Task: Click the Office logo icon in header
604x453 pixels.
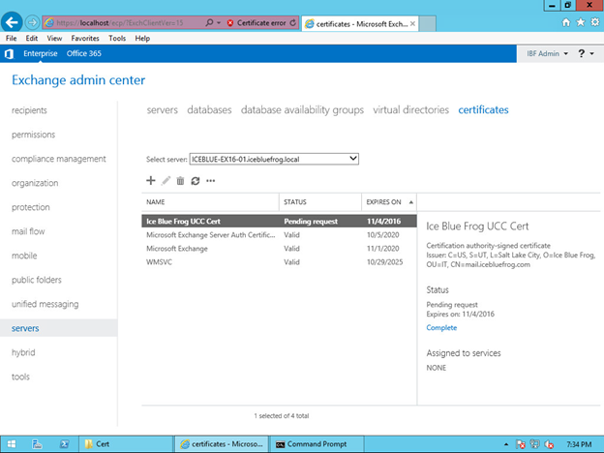Action: tap(9, 53)
